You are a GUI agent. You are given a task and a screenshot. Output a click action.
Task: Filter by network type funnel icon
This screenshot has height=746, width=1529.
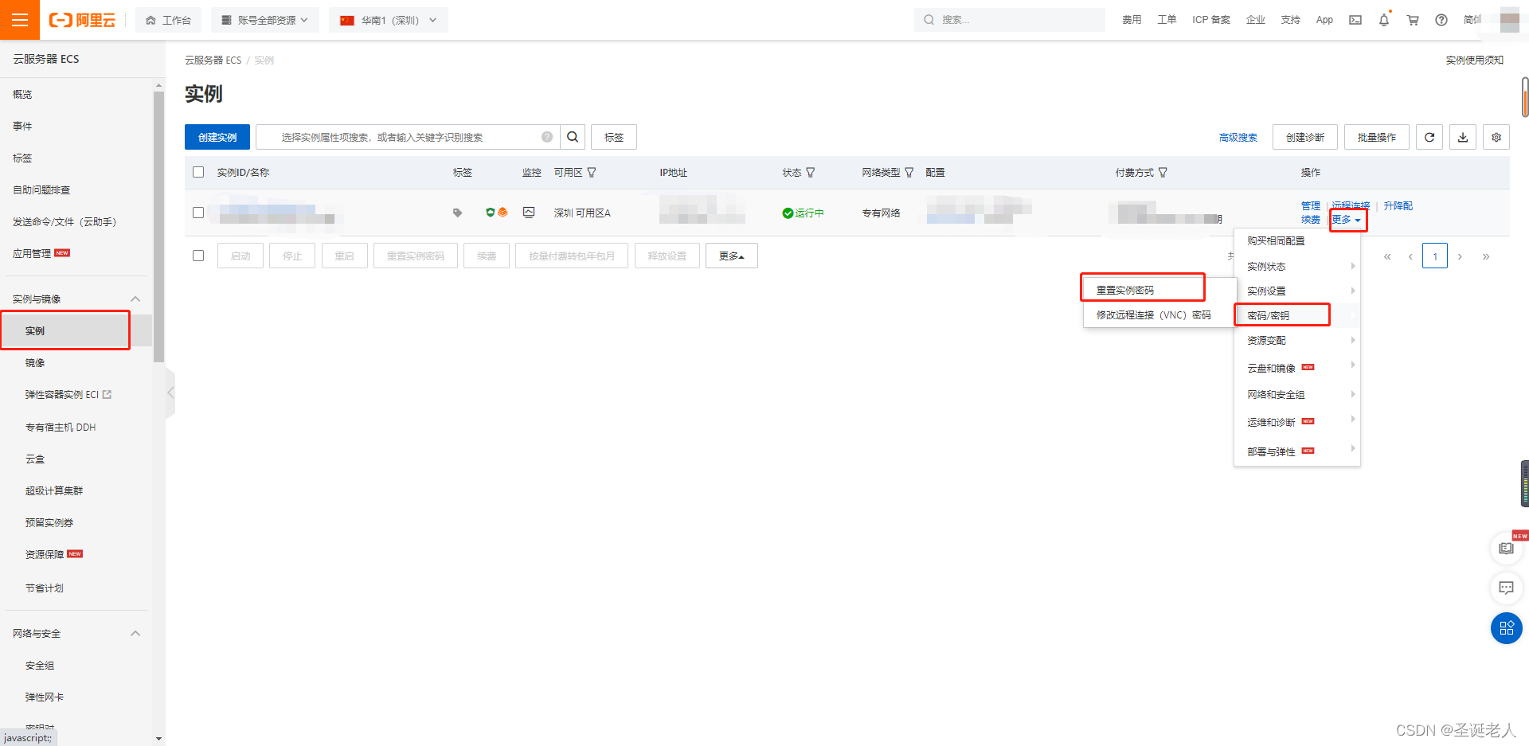coord(909,172)
